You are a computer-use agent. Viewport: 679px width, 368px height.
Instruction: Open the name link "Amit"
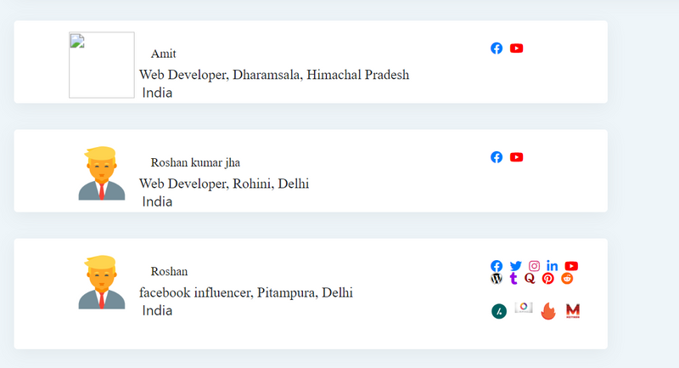tap(164, 54)
